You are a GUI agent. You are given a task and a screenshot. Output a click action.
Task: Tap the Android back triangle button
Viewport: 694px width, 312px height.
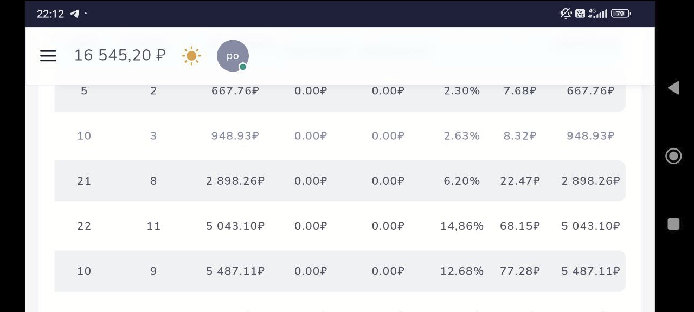tap(673, 88)
